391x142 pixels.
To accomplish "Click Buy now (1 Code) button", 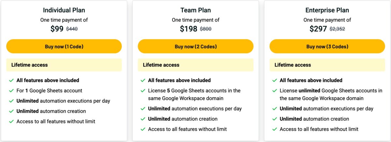I will (x=64, y=46).
